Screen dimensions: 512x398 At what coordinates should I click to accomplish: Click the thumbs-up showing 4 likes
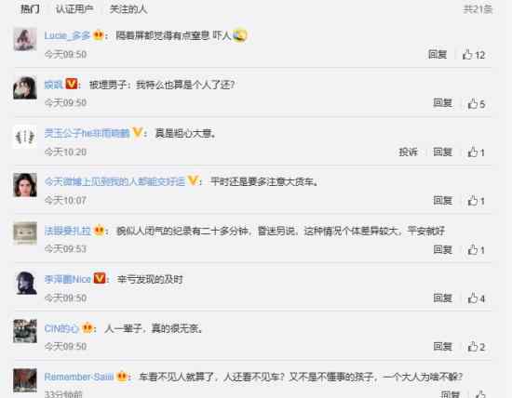tap(477, 298)
